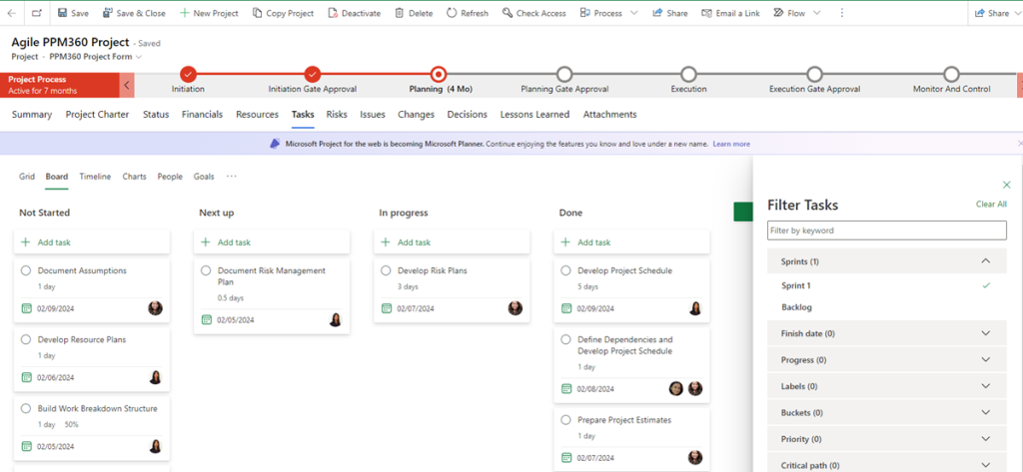Click the Process command

(x=600, y=13)
